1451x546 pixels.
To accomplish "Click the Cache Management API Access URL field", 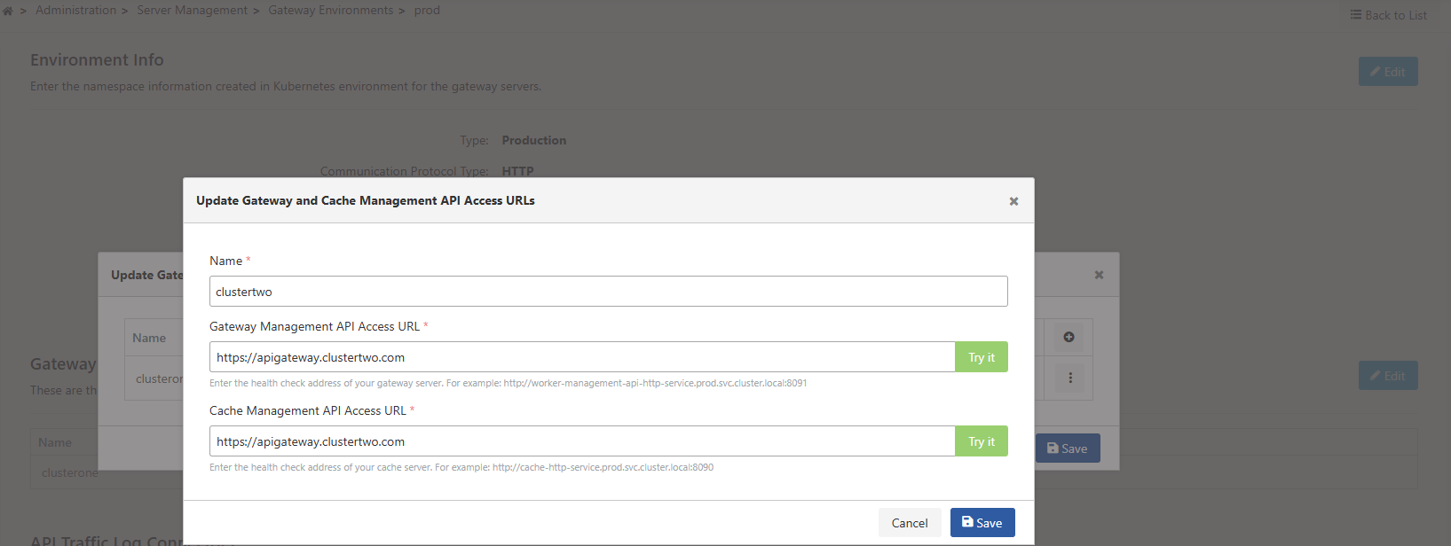I will coord(581,441).
